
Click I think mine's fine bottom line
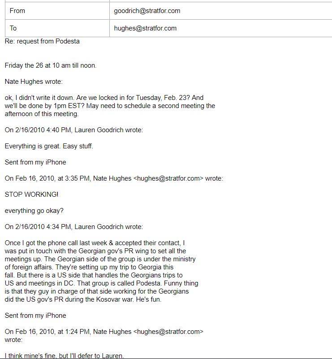tap(65, 355)
